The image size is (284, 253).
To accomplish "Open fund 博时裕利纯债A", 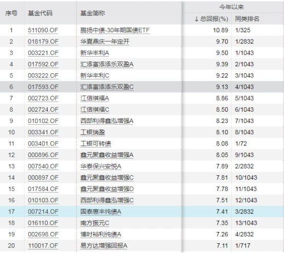I will pos(101,235).
